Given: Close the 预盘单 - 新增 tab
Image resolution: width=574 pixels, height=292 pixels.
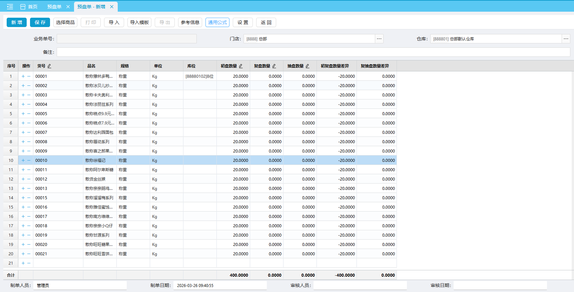Looking at the screenshot, I should [112, 7].
